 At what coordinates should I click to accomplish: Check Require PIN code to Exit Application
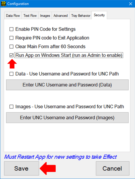point(11,38)
